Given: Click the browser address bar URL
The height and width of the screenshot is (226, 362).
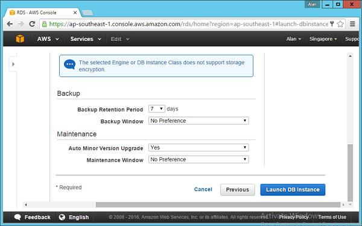Looking at the screenshot, I should pyautogui.click(x=188, y=24).
